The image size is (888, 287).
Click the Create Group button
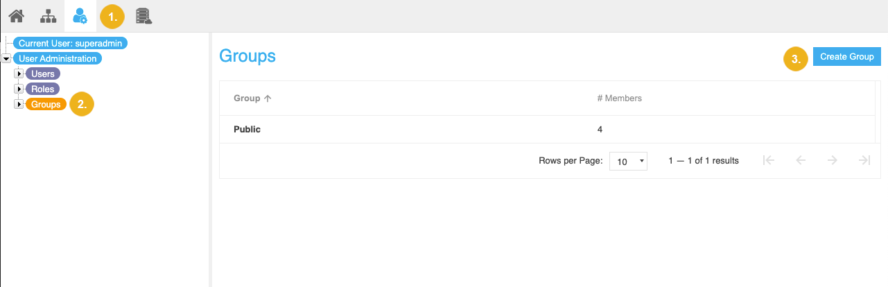point(846,57)
